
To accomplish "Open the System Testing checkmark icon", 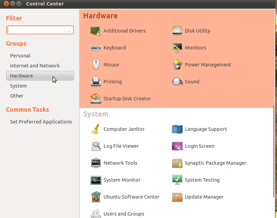I will 177,180.
